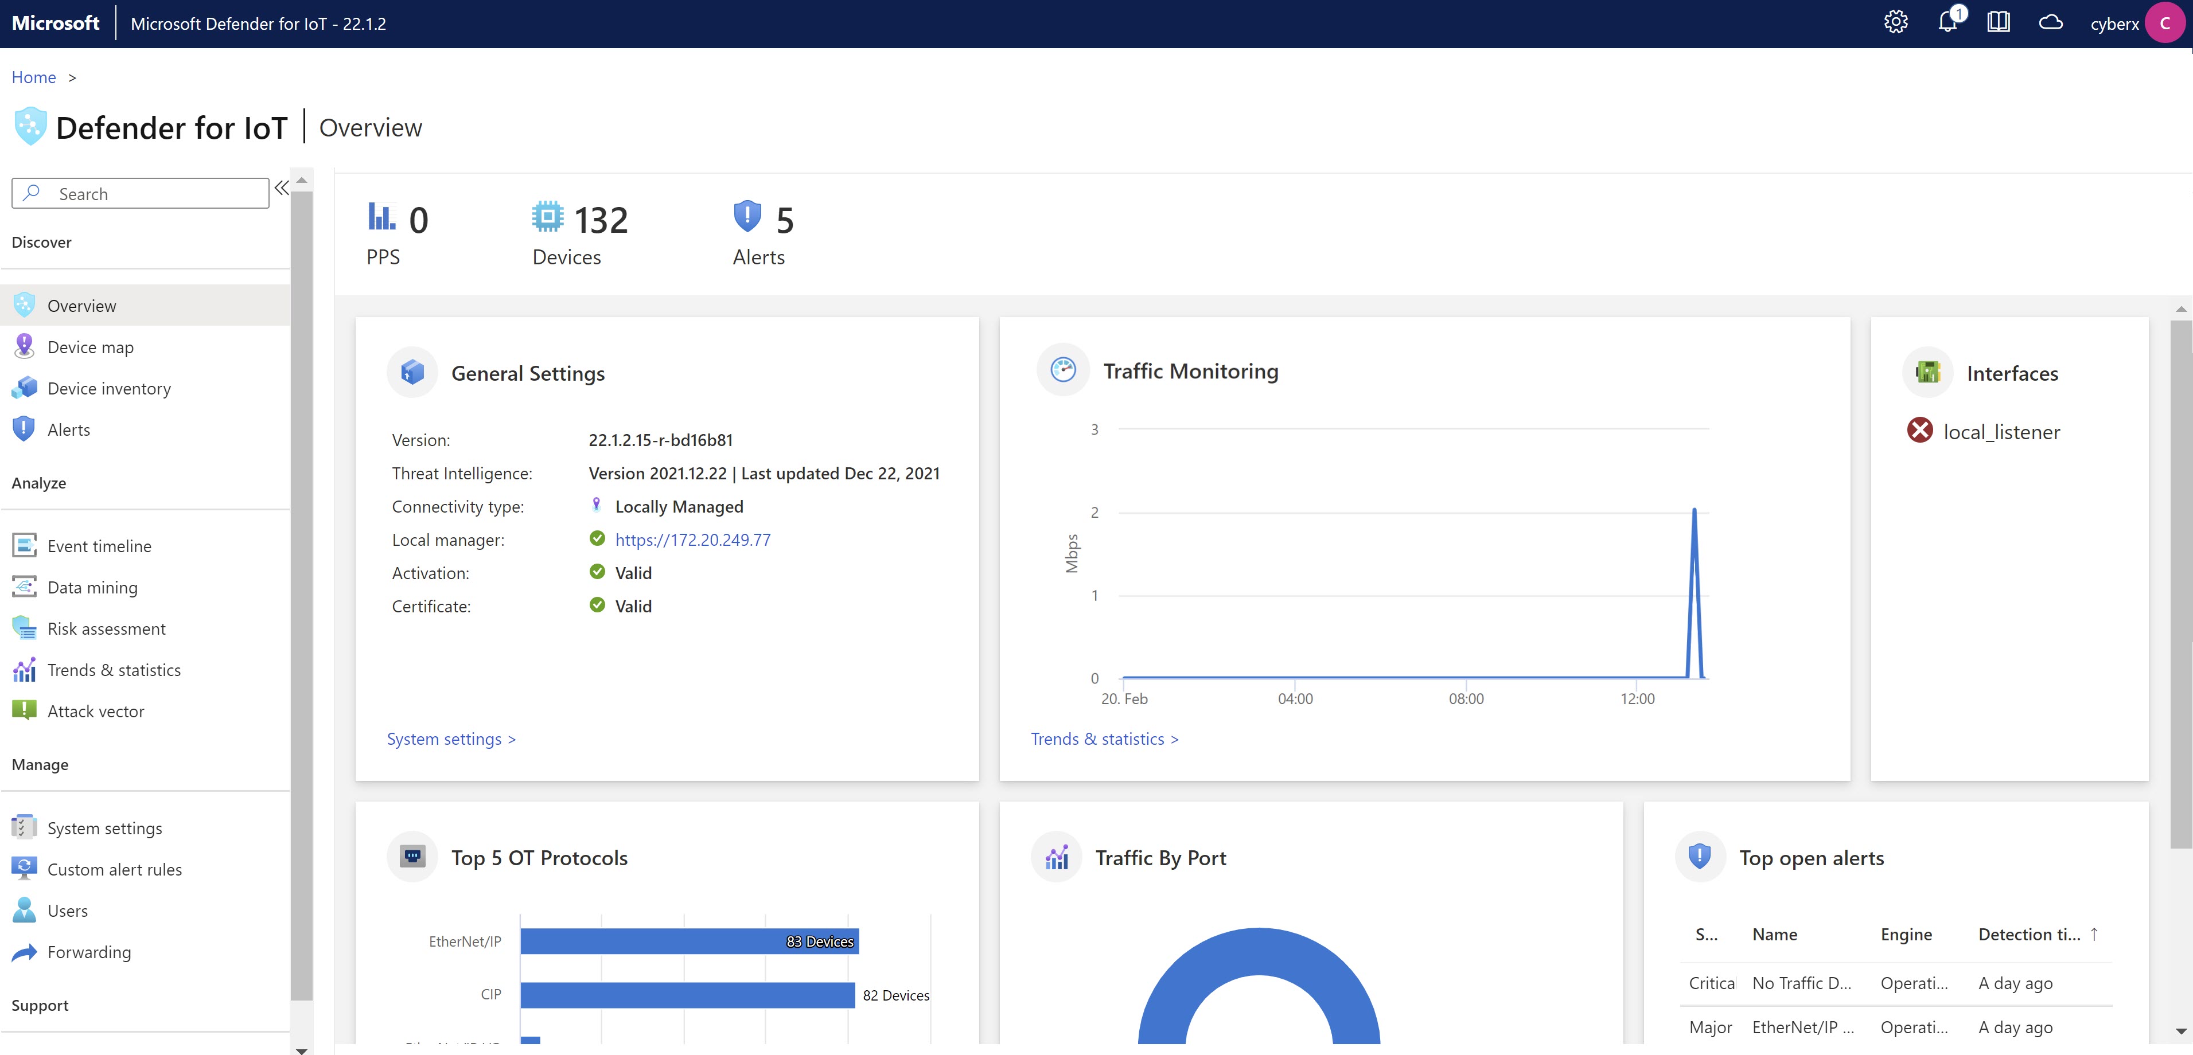This screenshot has width=2193, height=1055.
Task: Click the Name column header in alerts table
Action: click(1774, 934)
